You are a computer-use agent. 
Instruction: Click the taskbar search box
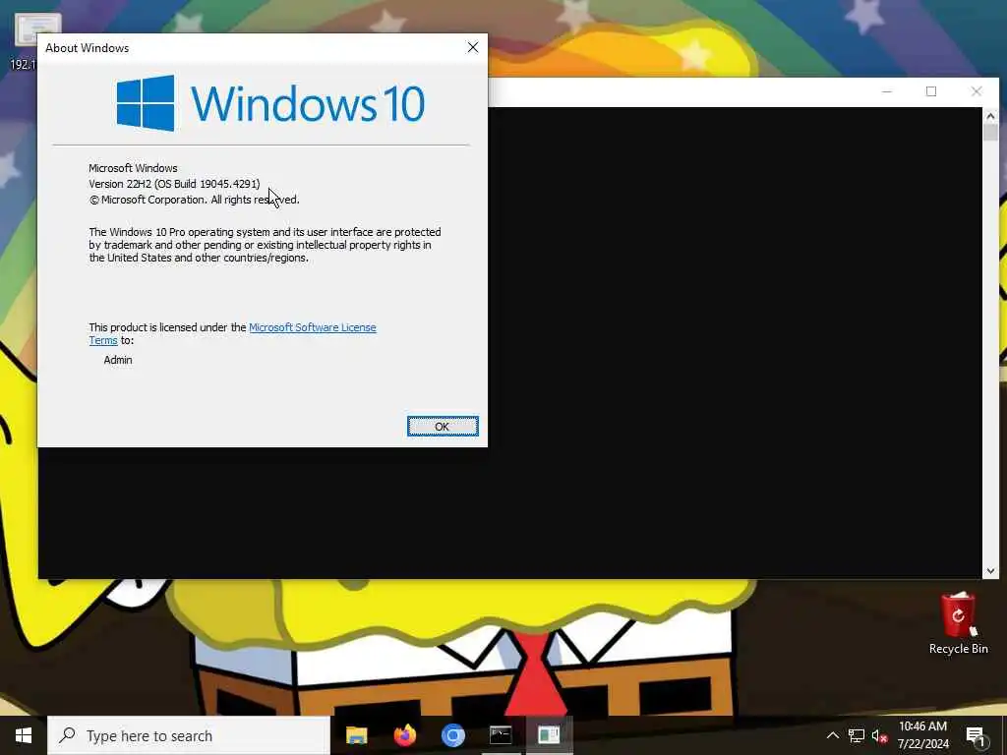coord(189,735)
